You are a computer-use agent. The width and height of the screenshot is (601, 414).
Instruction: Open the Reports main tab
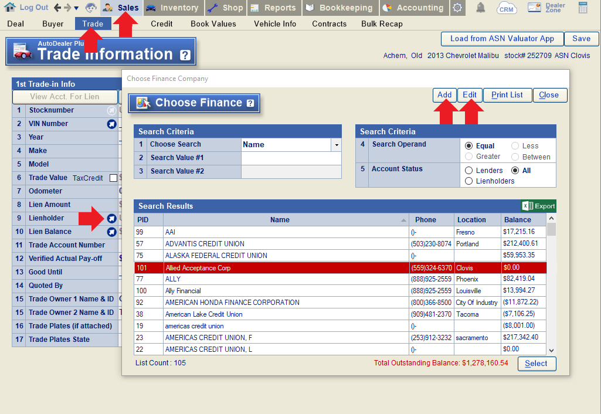(274, 8)
